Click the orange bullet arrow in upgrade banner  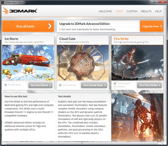(x=60, y=29)
